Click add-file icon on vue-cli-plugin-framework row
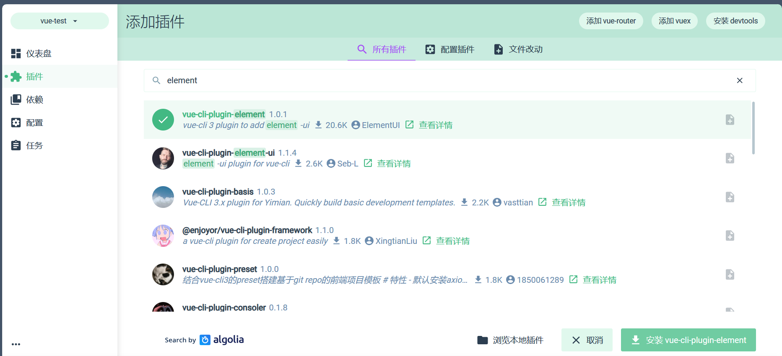The width and height of the screenshot is (782, 356). tap(730, 236)
